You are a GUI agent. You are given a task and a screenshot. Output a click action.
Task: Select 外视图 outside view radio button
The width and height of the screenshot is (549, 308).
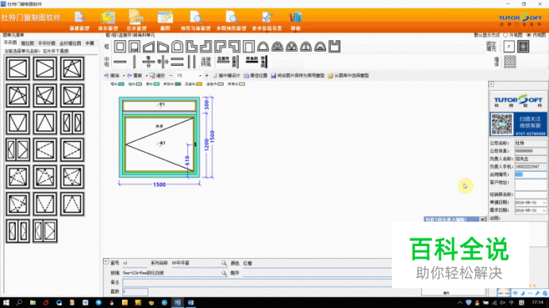[505, 35]
